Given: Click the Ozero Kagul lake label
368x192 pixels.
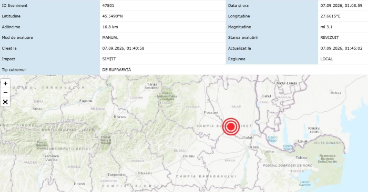Looking at the screenshot, I should (x=272, y=139).
